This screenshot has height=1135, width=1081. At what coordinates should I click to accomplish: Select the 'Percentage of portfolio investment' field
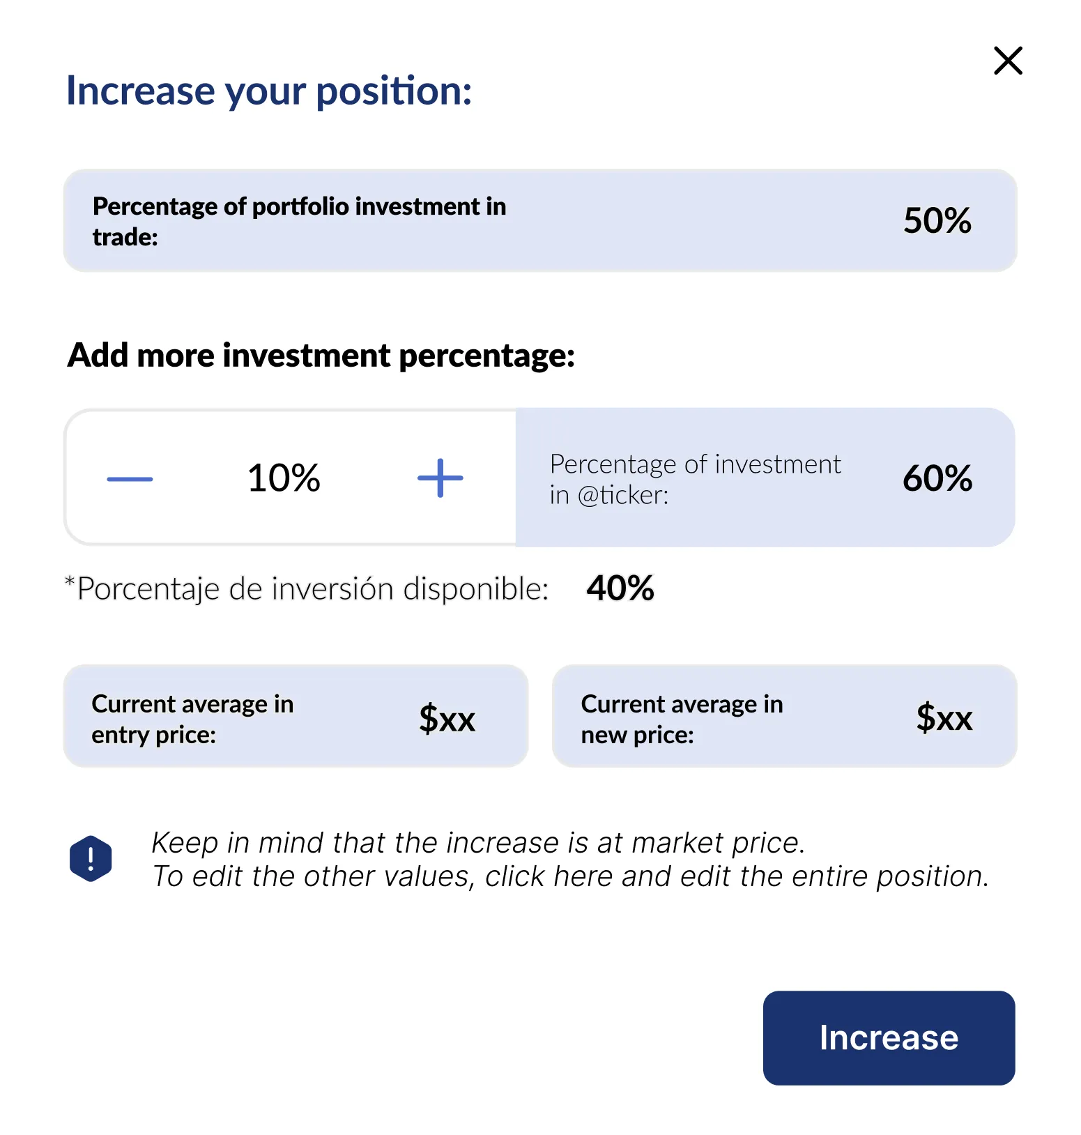point(300,220)
